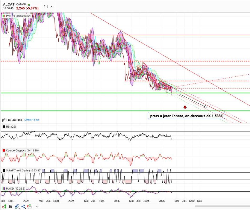Open the 1 J timeframe dropdown

pos(48,6)
